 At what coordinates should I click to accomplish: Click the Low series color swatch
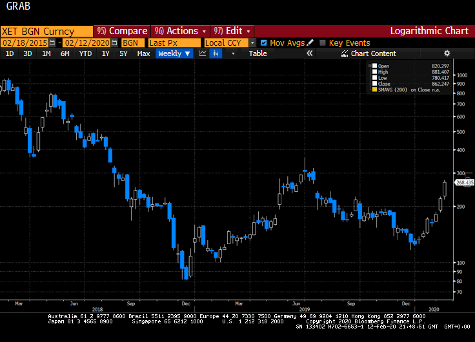tap(375, 78)
